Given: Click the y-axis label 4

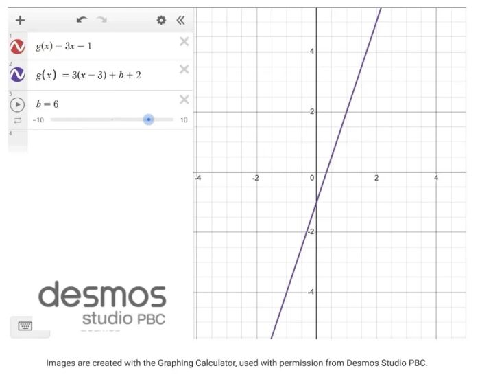Looking at the screenshot, I should point(311,52).
